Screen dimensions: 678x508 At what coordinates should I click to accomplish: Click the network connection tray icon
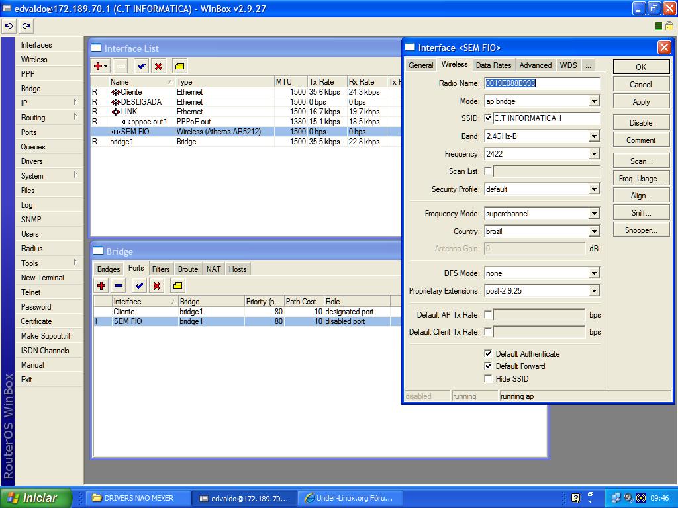pyautogui.click(x=616, y=498)
